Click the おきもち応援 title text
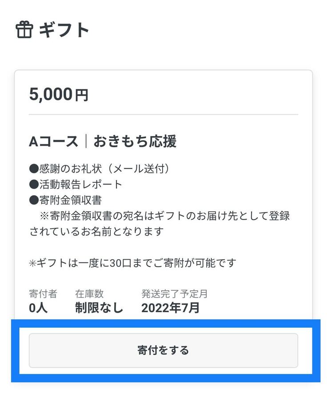Viewport: 327px width, 393px height. [135, 141]
